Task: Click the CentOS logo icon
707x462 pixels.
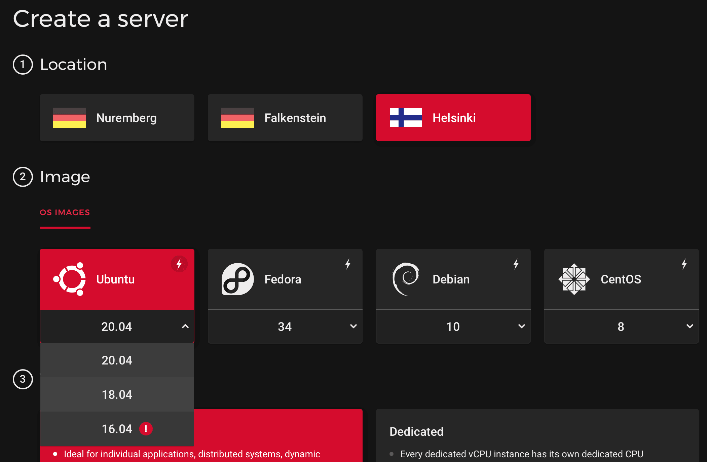Action: pyautogui.click(x=574, y=279)
